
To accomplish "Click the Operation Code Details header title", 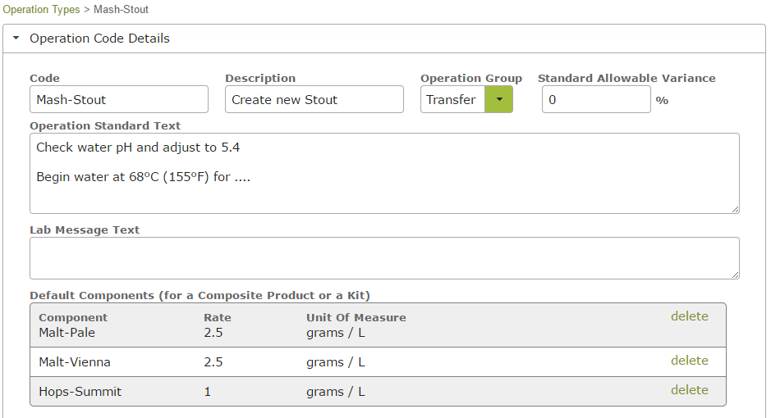I will click(x=99, y=39).
